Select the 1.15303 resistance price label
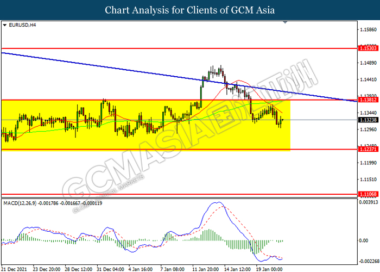Viewport: 380px width, 272px height. click(368, 48)
